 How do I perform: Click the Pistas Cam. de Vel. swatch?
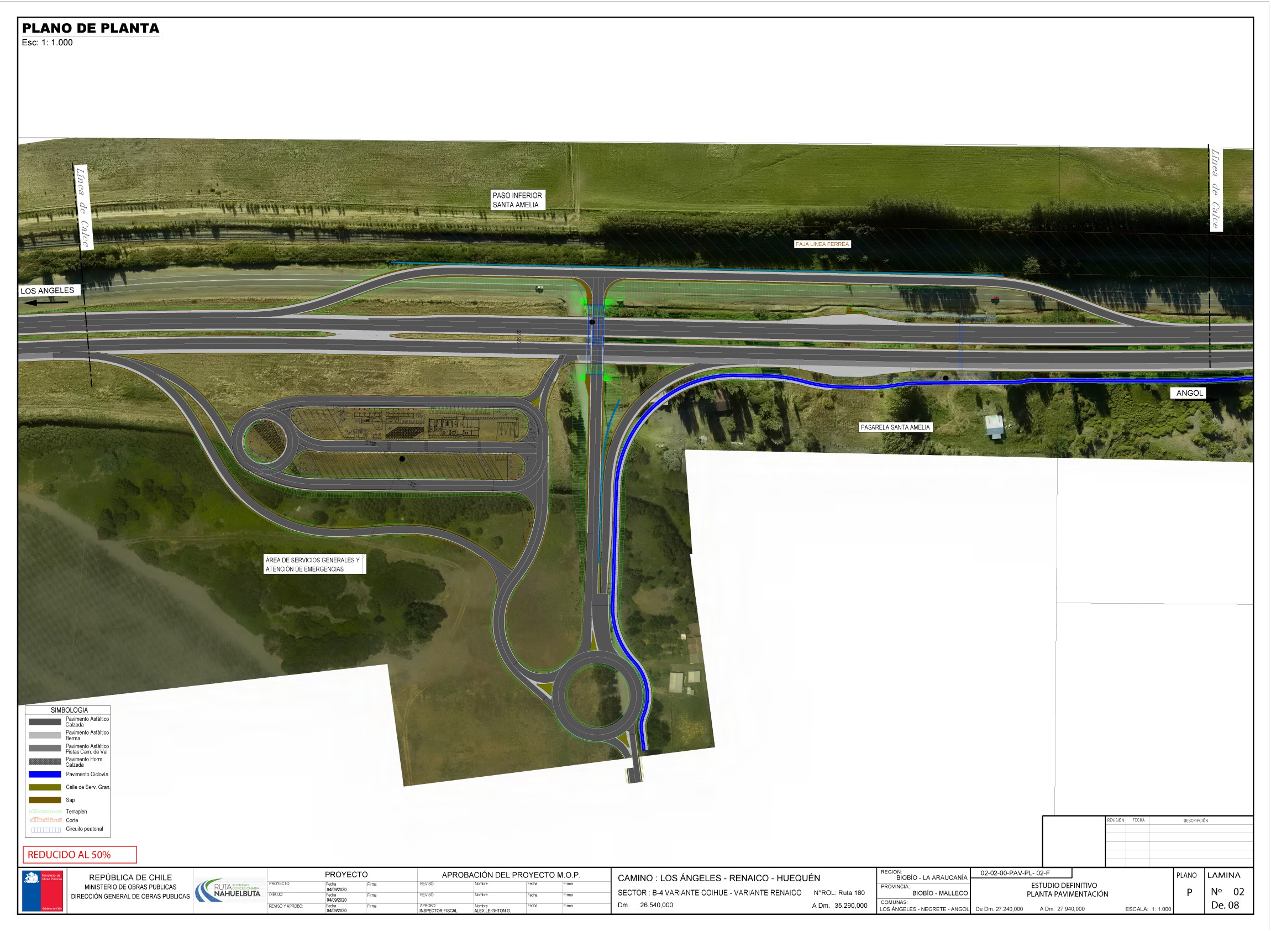coord(45,749)
